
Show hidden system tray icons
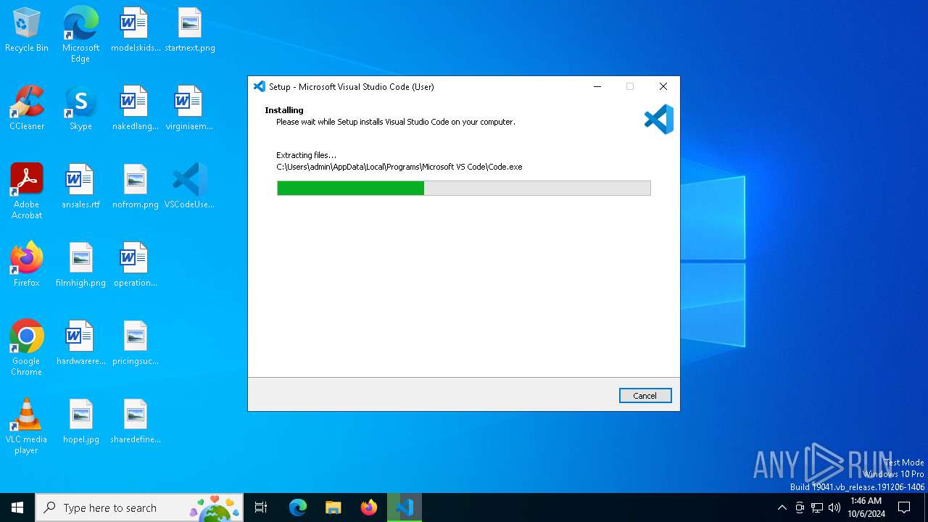(x=782, y=507)
